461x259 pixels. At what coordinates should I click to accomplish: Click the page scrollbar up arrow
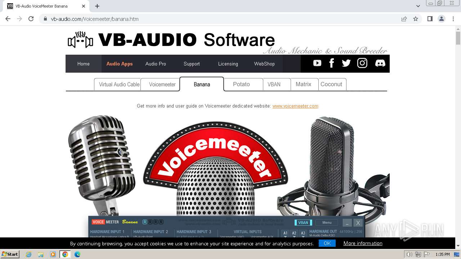pyautogui.click(x=458, y=29)
